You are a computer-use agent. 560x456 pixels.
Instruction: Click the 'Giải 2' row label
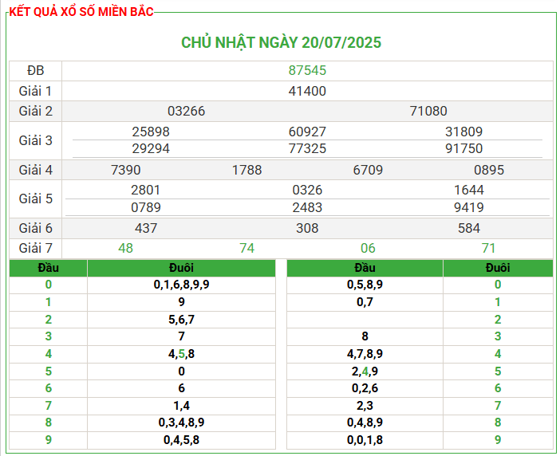pos(35,111)
